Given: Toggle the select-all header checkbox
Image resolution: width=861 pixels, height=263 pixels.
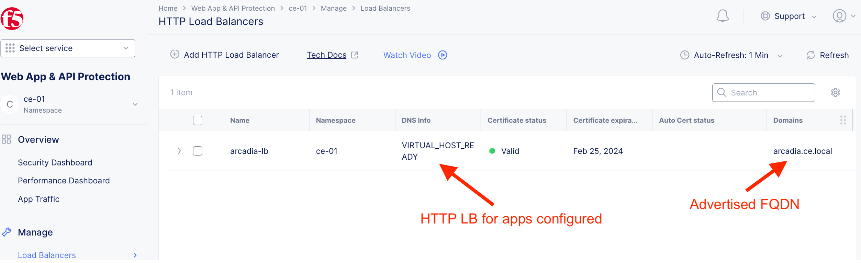Looking at the screenshot, I should [x=198, y=121].
